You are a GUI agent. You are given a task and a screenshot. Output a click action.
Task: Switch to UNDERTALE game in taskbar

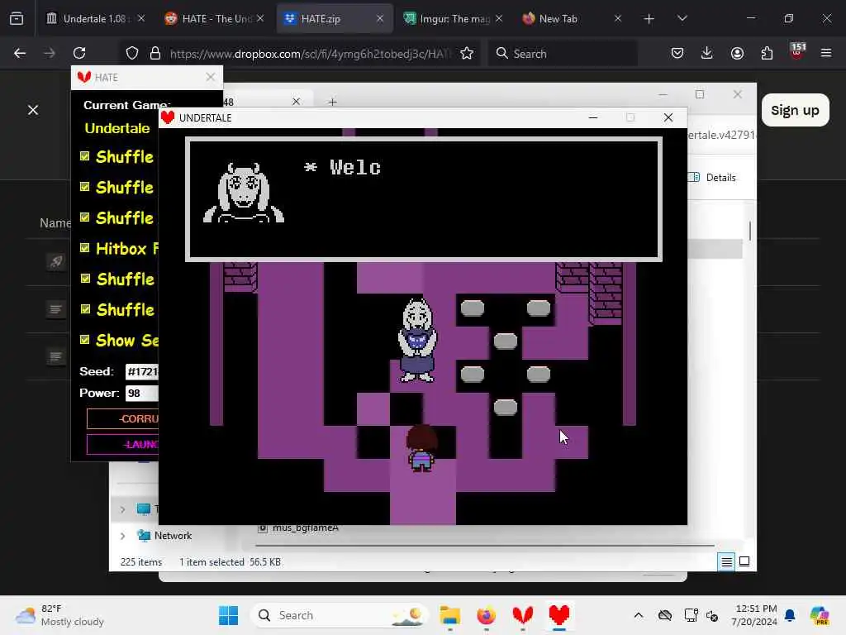point(559,615)
